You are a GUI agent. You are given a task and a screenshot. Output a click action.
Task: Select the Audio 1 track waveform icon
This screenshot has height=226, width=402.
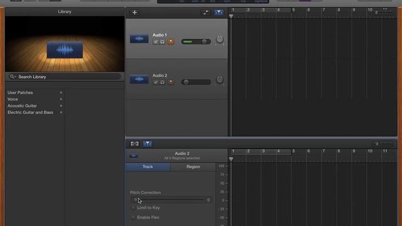139,39
